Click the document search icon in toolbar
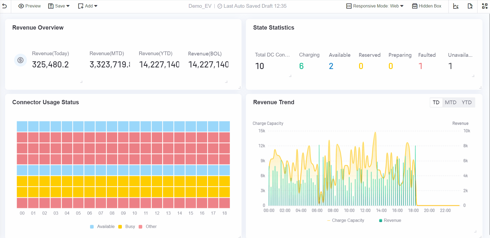Screen dimensions: 490x238 click(x=470, y=6)
